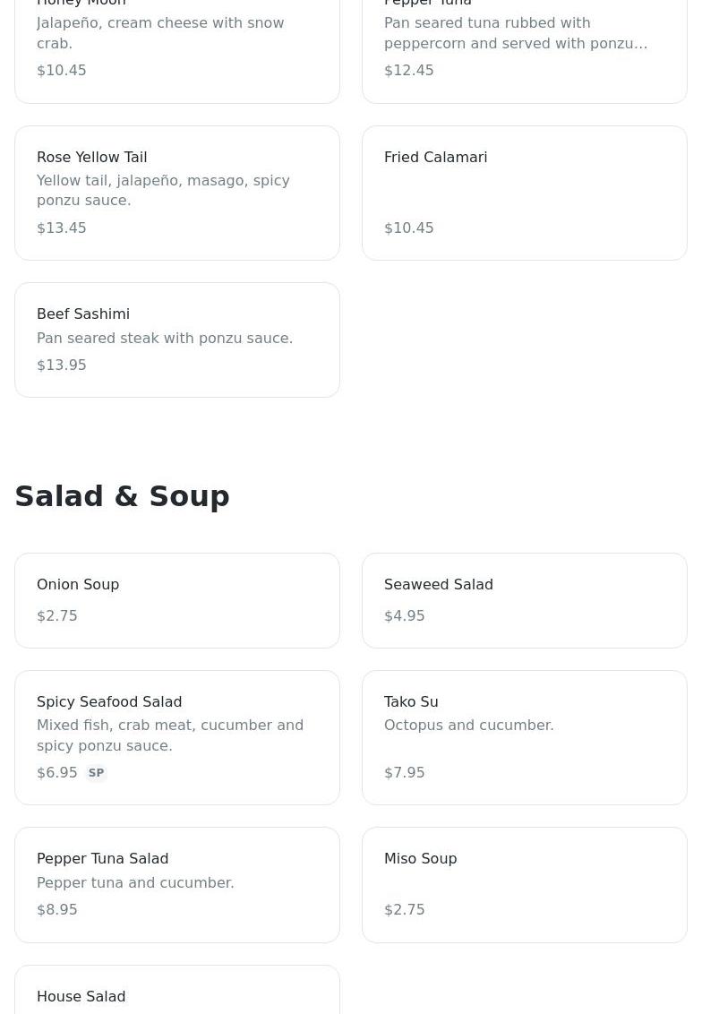Click the Rose Yellow Tail description text
The height and width of the screenshot is (1014, 702).
click(x=163, y=191)
